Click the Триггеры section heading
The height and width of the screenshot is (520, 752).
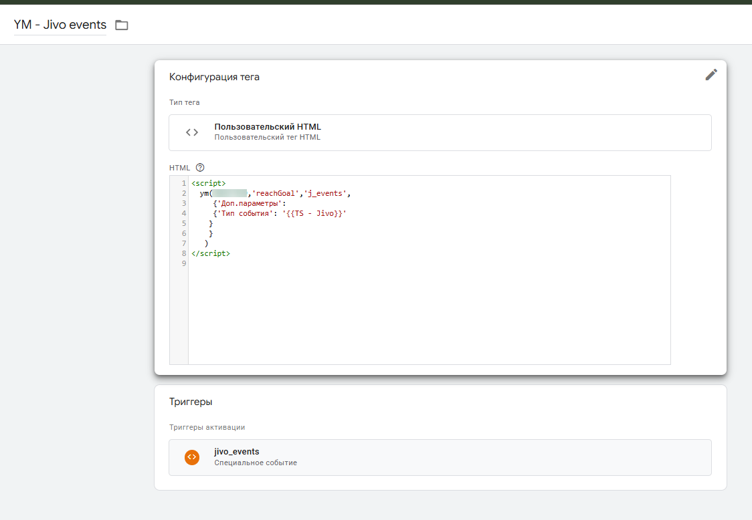point(191,402)
